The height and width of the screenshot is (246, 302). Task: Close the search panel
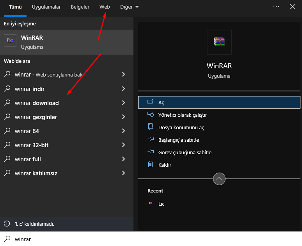293,7
